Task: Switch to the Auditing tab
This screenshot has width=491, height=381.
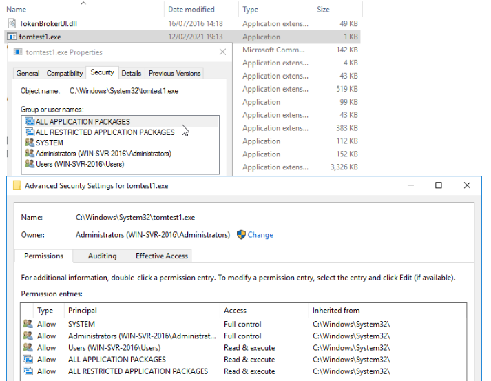Action: [x=102, y=256]
